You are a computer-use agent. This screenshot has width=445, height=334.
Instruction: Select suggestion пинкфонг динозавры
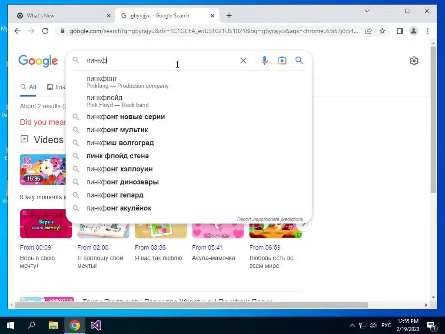point(189,182)
